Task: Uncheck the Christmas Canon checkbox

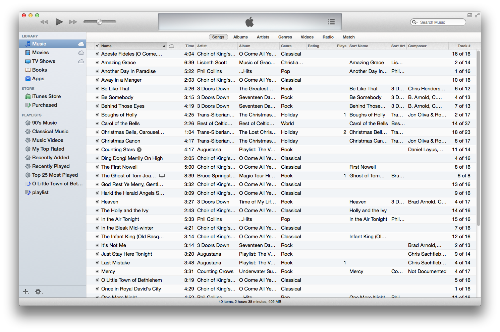Action: coord(97,141)
